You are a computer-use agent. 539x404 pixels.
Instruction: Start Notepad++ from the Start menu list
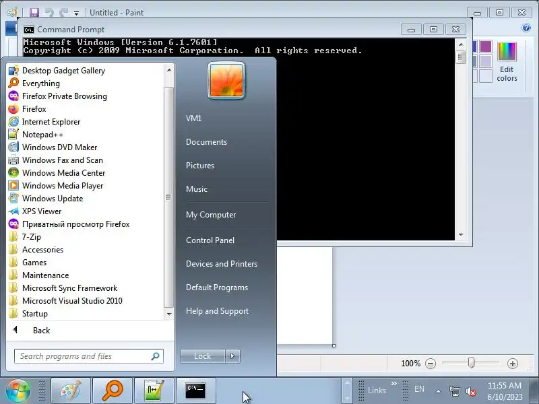click(36, 134)
